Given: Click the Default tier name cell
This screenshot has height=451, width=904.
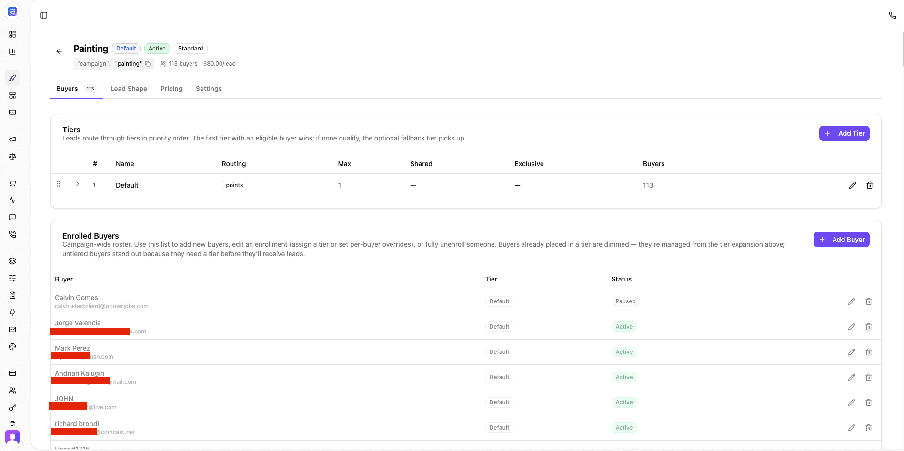Looking at the screenshot, I should (127, 185).
